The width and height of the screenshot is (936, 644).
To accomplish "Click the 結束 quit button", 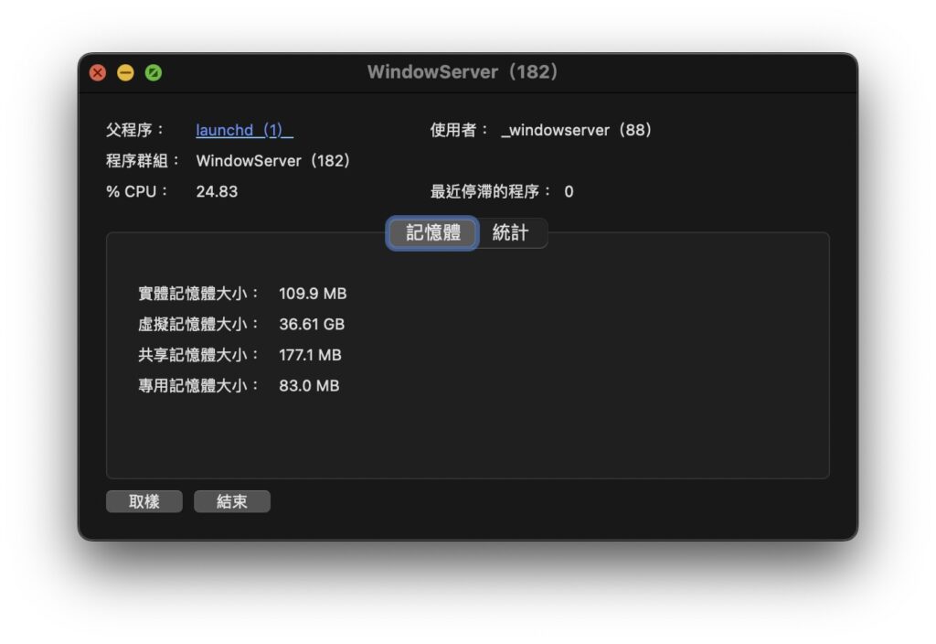I will [x=231, y=500].
